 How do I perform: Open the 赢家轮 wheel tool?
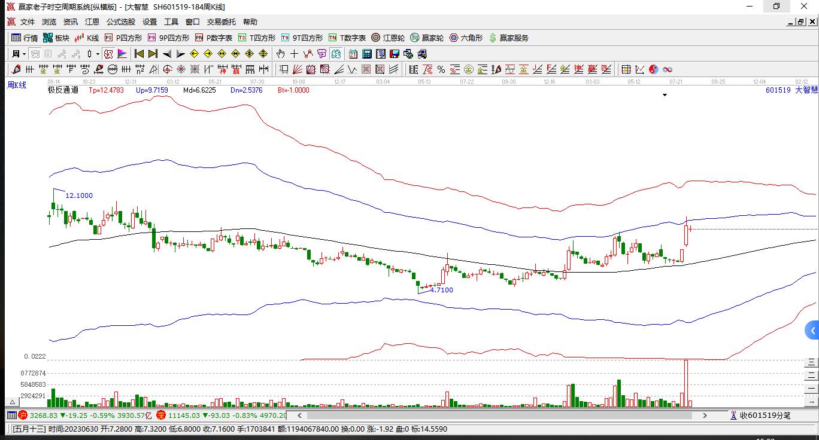point(427,38)
